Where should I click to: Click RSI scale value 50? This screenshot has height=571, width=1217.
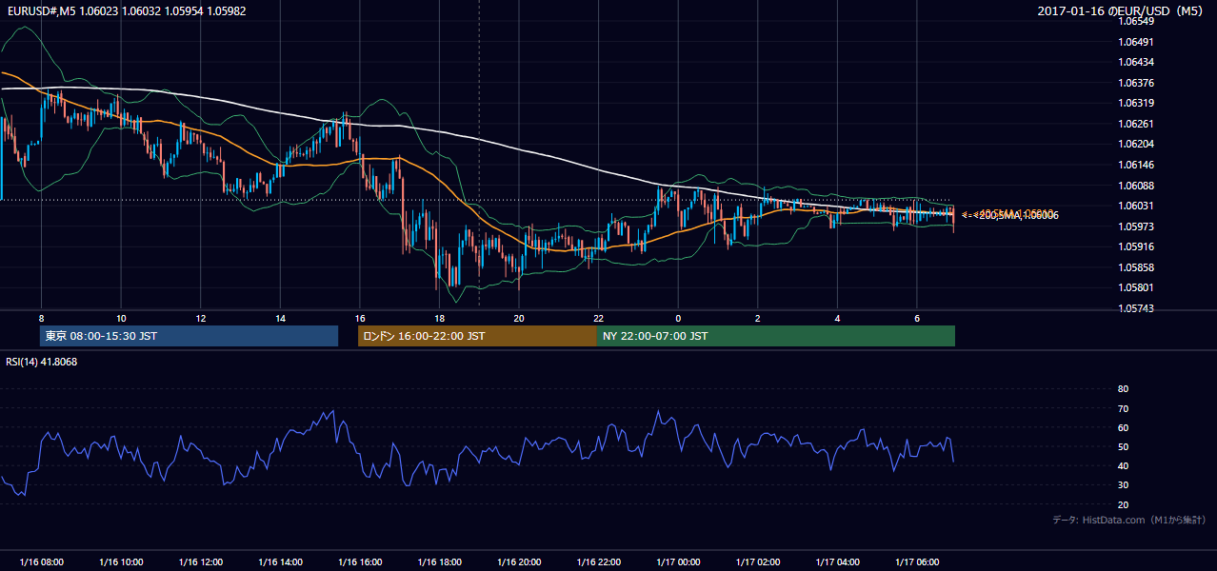(x=1123, y=447)
